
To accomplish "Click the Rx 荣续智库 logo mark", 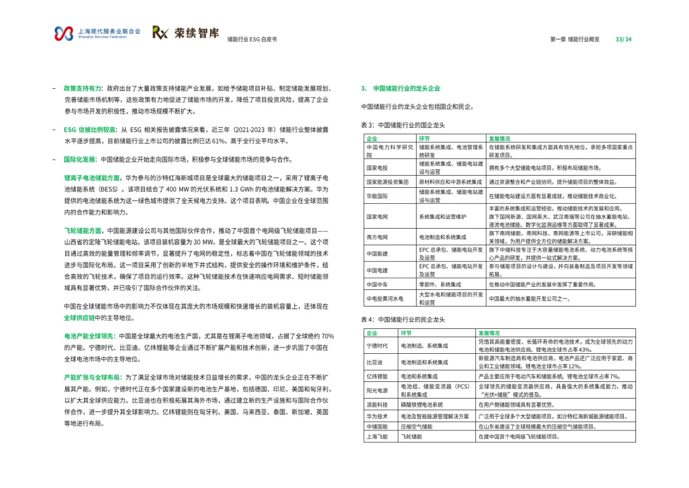I will pos(160,33).
